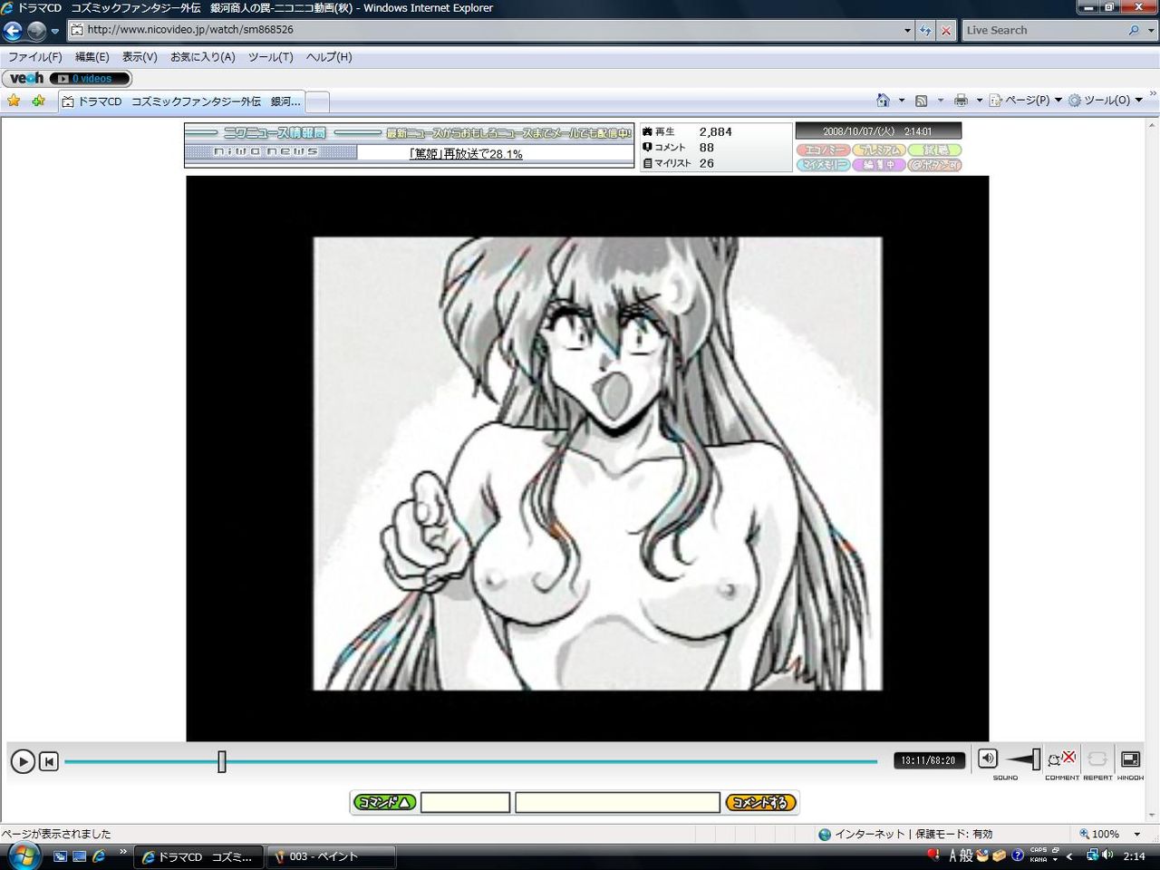
Task: Click the インターネット security zone status
Action: pyautogui.click(x=904, y=834)
